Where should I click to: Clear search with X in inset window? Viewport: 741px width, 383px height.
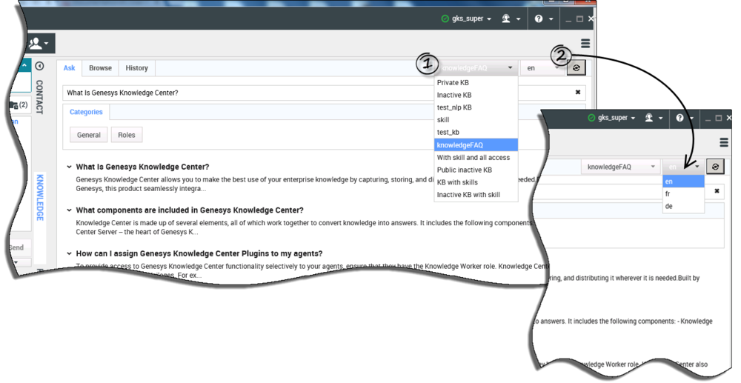[x=717, y=191]
